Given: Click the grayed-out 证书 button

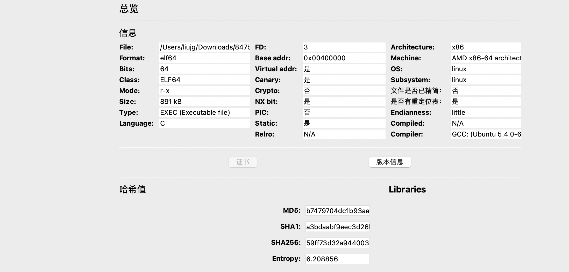Looking at the screenshot, I should pos(243,162).
